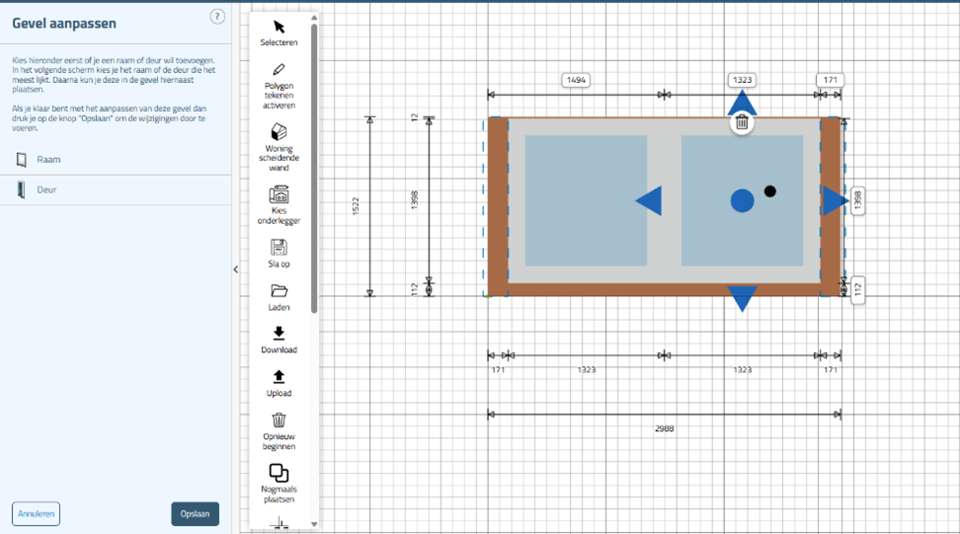Delete the window using the canvas trash icon

(742, 122)
